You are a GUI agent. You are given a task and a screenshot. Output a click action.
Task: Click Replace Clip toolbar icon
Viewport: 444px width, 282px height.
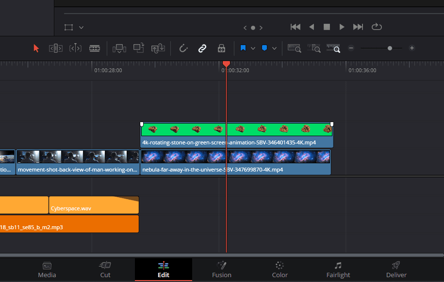pyautogui.click(x=158, y=48)
